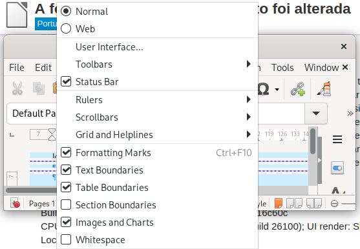This screenshot has height=249, width=360.
Task: Click the Insert Hyperlink chain icon
Action: tap(298, 88)
